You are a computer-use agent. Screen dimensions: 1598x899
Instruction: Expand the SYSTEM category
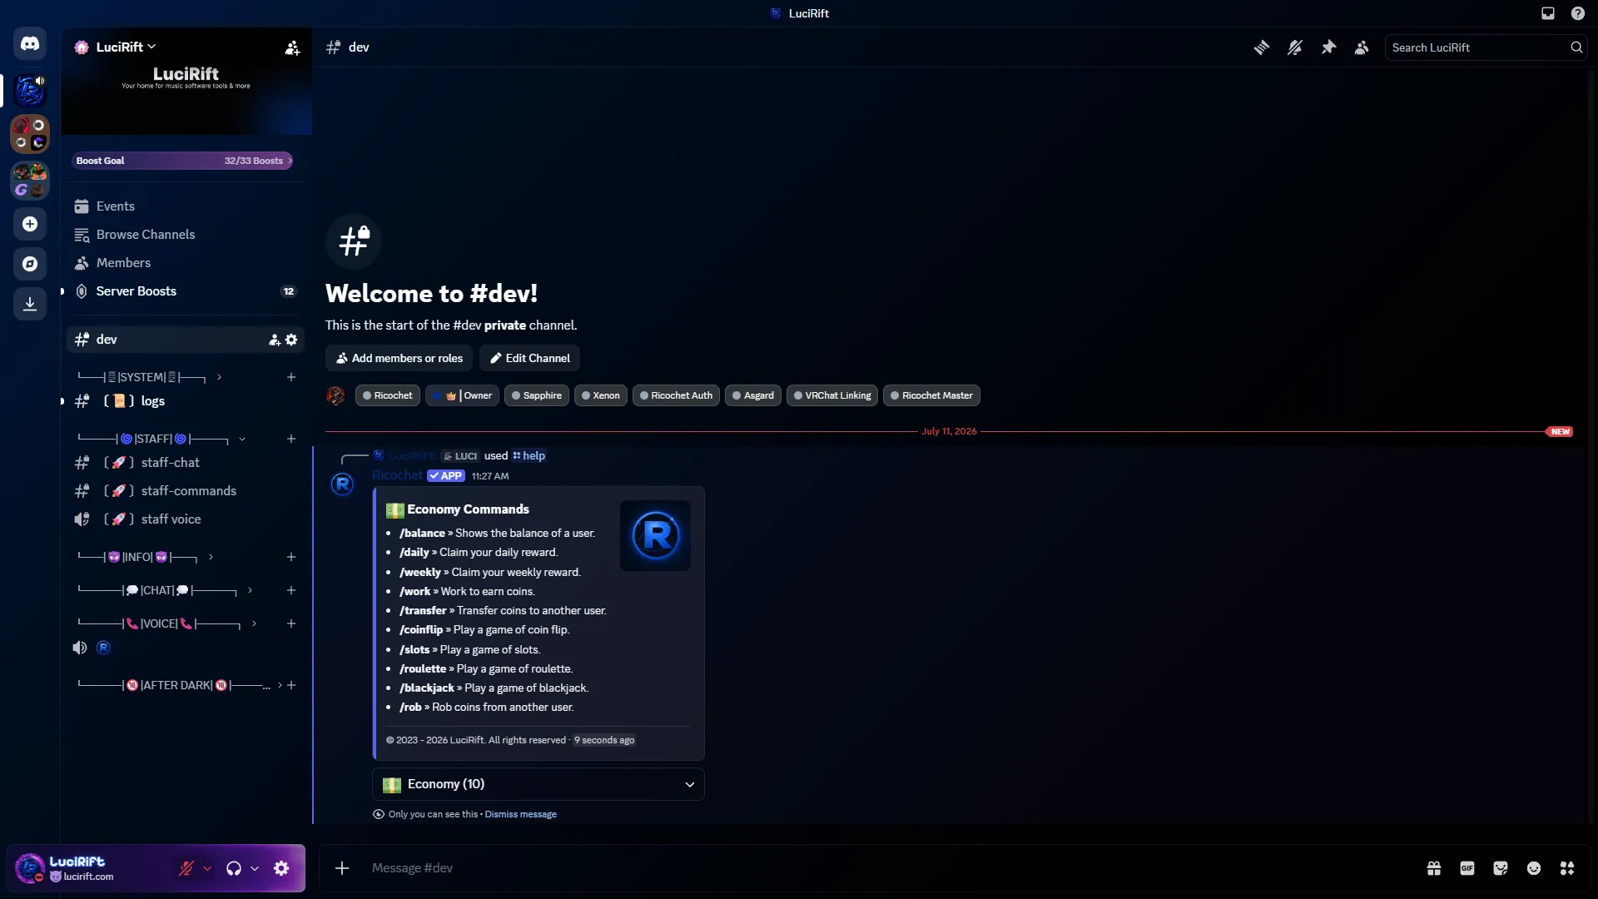click(150, 377)
